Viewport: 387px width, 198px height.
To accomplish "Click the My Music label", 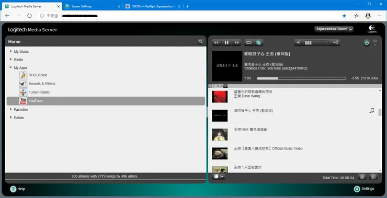I will tap(21, 52).
